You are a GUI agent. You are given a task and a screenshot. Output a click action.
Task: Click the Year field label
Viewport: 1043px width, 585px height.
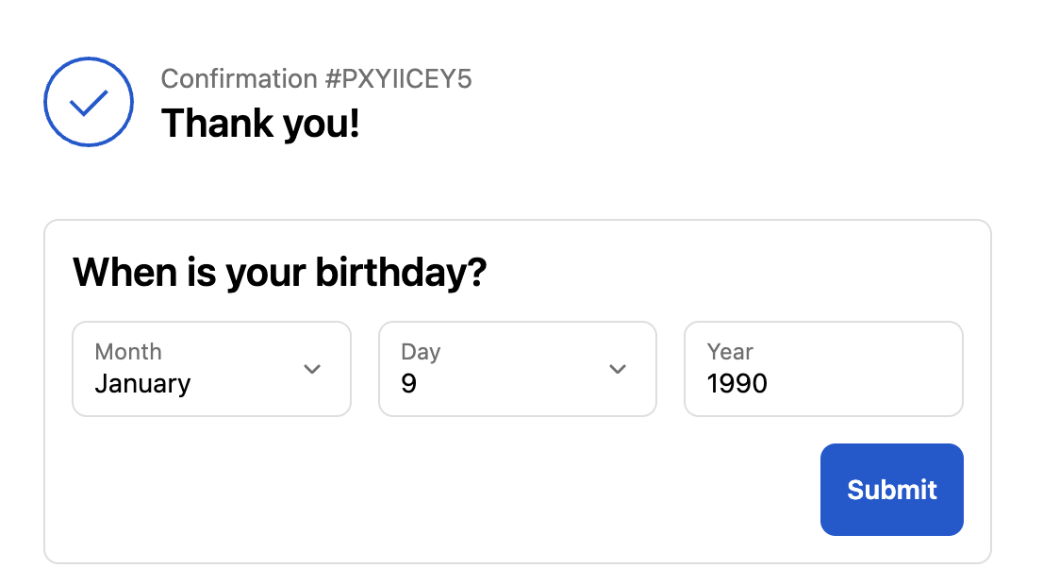pyautogui.click(x=730, y=352)
